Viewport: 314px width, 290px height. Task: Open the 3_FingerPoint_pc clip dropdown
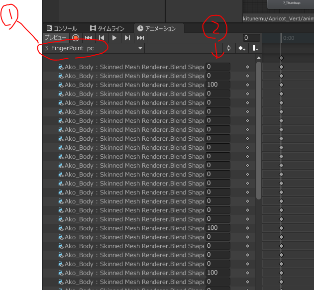tap(93, 48)
